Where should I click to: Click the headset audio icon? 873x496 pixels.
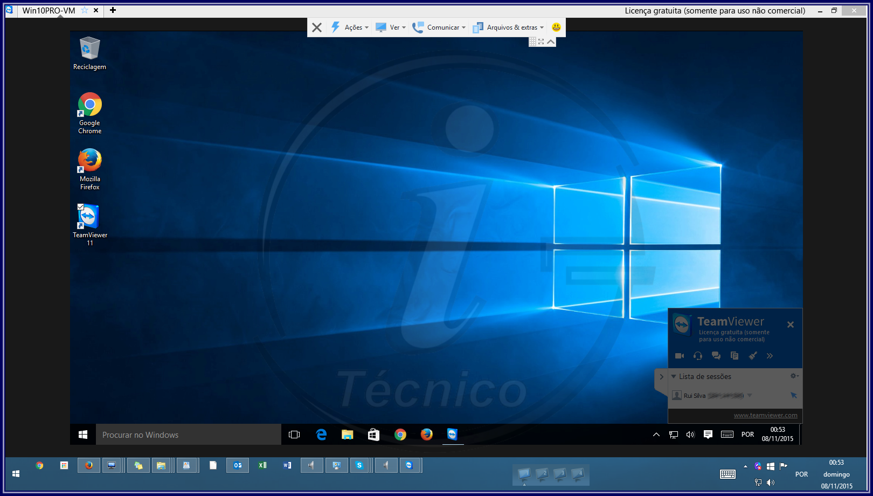pos(698,356)
